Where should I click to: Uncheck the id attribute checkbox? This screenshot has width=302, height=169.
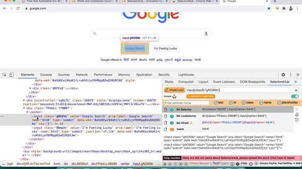pos(231,103)
